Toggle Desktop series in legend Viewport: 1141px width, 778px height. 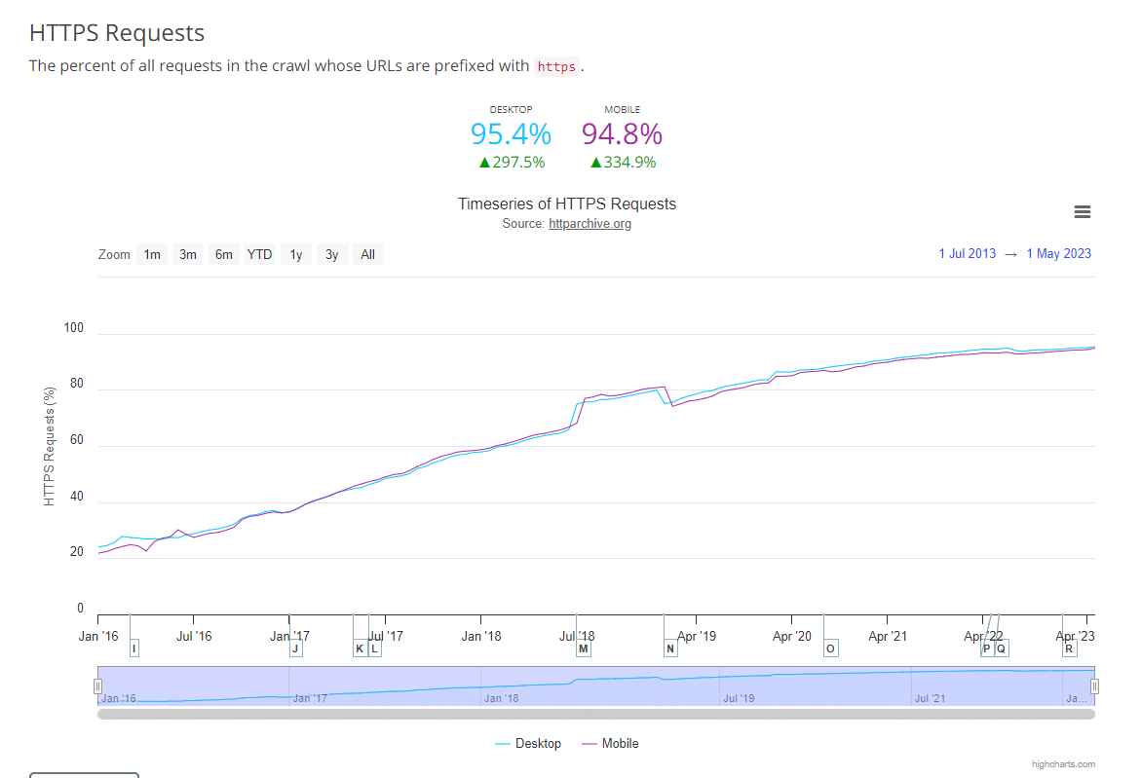coord(528,743)
